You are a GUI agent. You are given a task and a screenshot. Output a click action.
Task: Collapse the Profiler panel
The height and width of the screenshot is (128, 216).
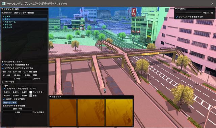click(x=176, y=9)
